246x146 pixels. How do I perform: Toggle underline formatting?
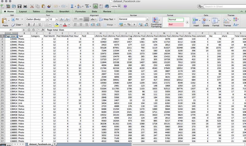pos(39,24)
